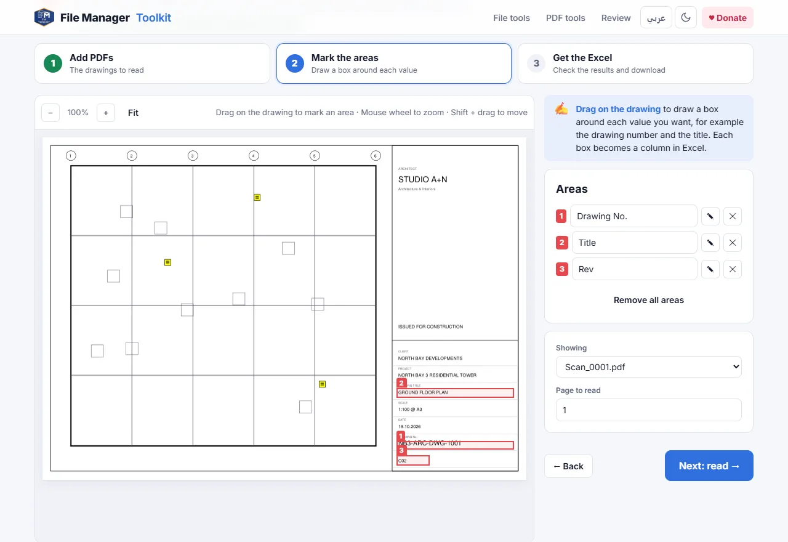Select the red box around C02

413,460
